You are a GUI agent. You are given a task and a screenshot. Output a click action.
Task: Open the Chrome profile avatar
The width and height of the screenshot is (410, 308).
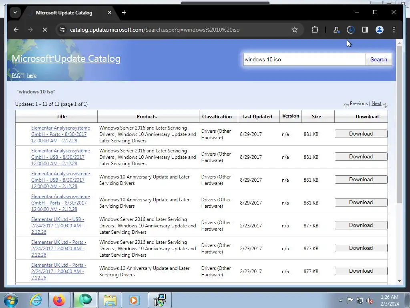coord(380,30)
